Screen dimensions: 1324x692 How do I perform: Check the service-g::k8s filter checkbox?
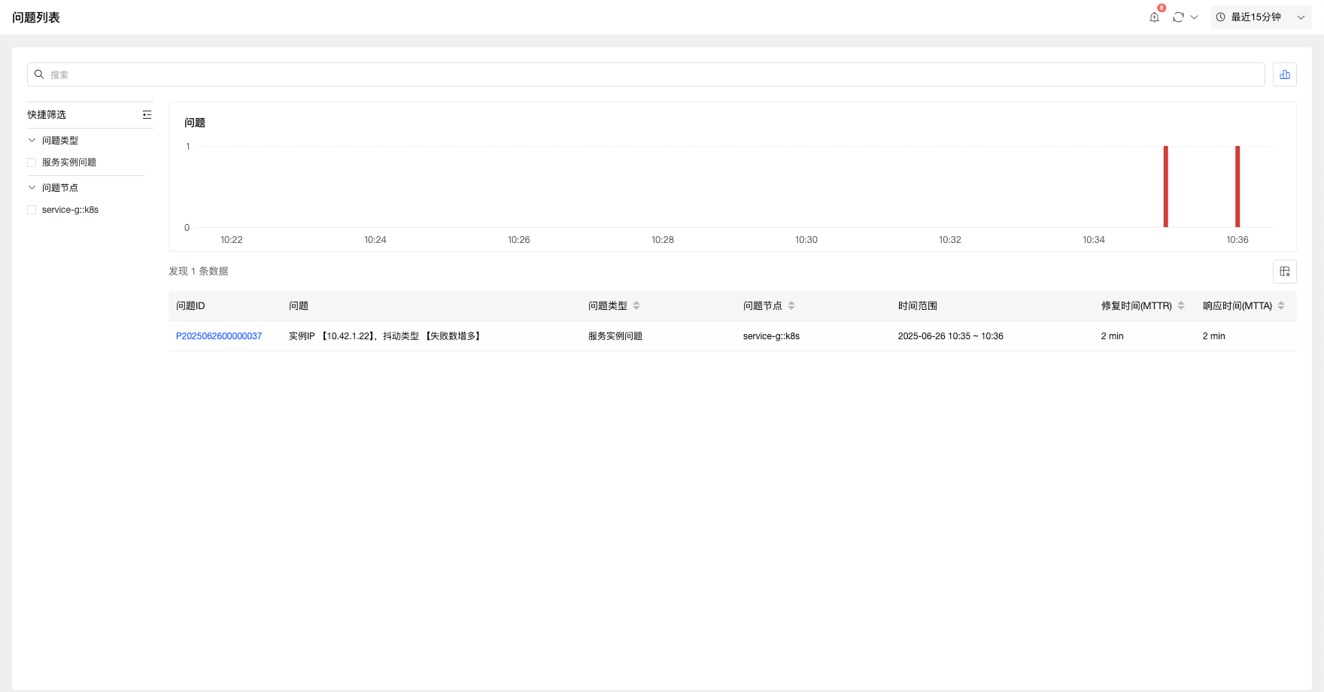click(32, 210)
